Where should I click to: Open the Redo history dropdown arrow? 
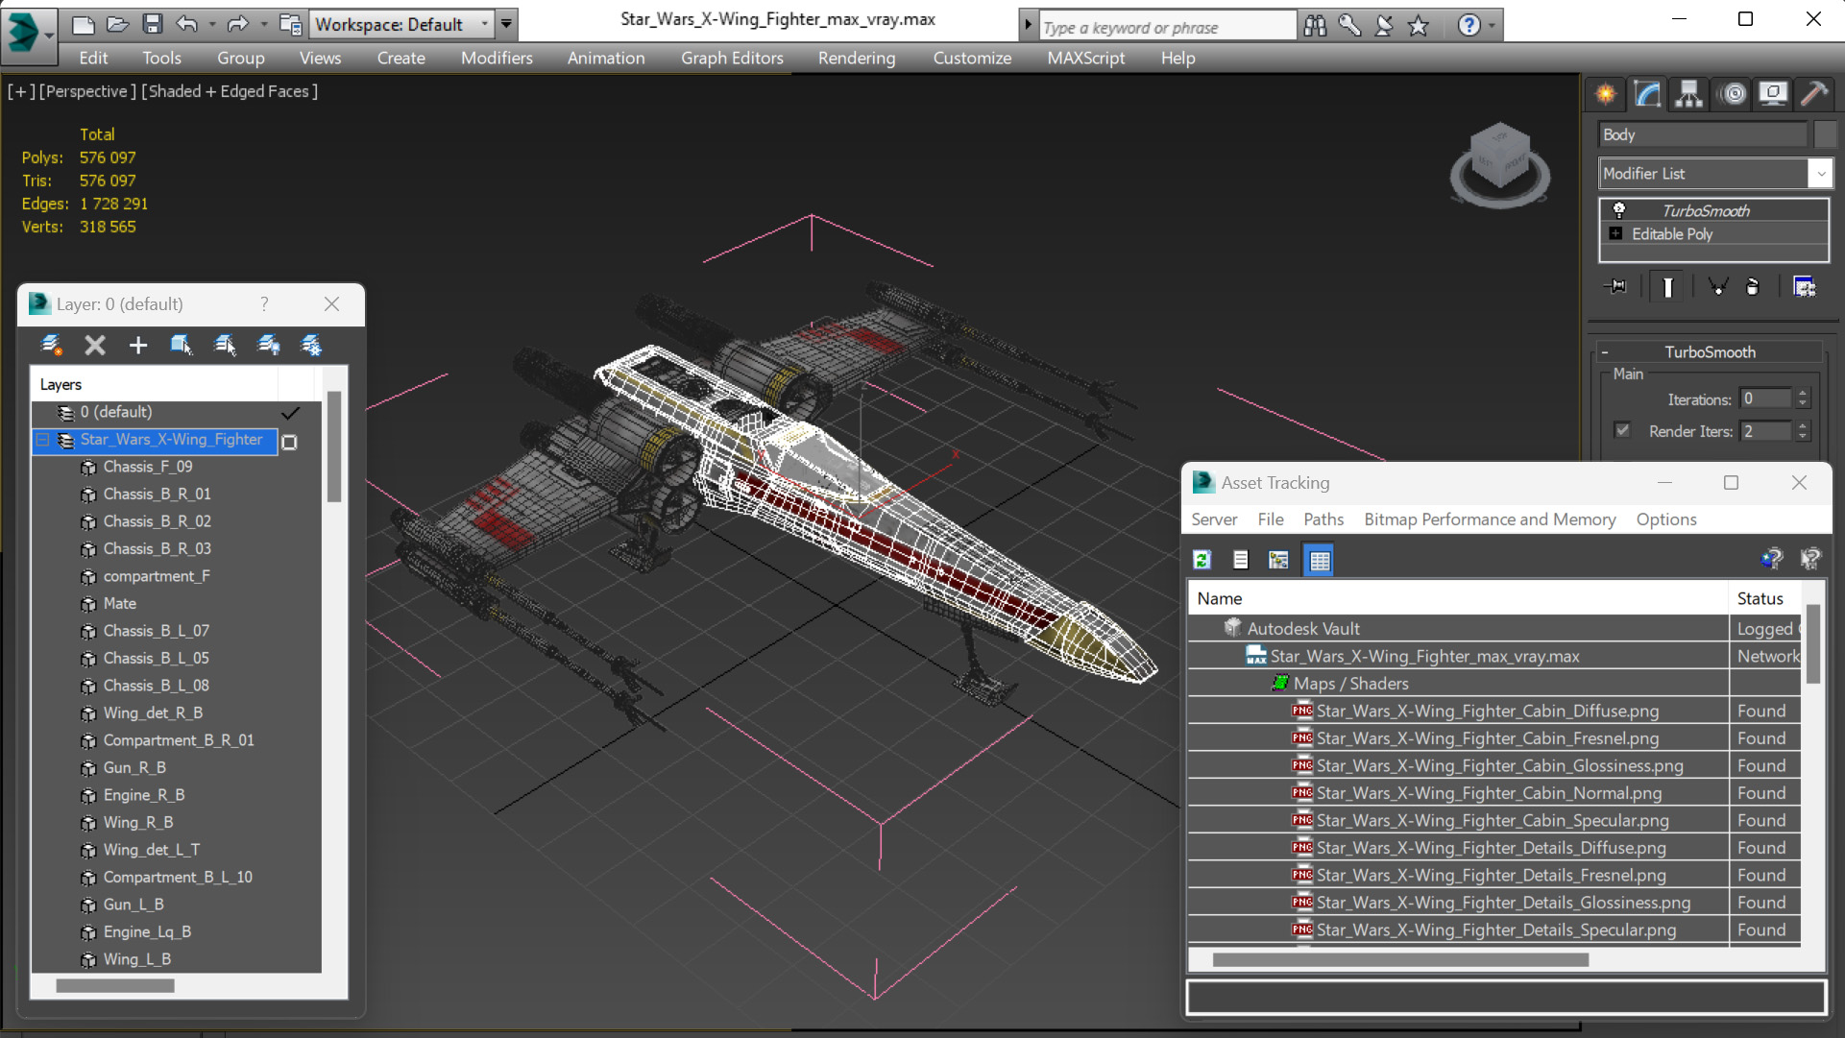coord(263,24)
